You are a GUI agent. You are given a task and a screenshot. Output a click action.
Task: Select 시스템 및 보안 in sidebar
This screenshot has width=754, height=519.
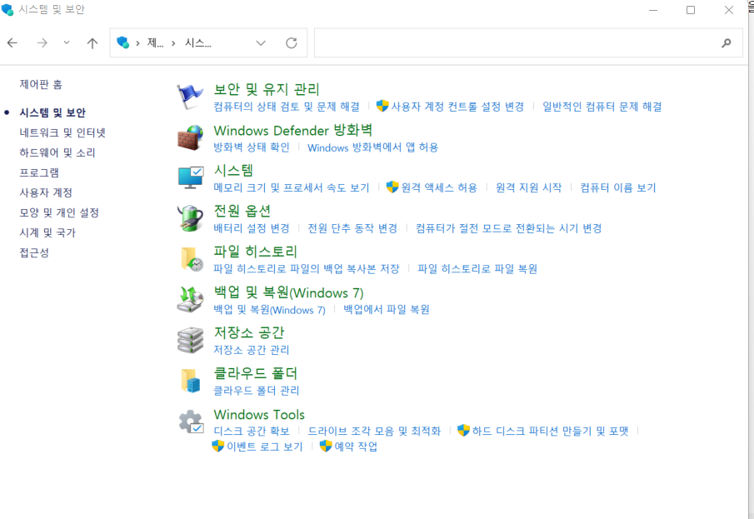tap(52, 112)
